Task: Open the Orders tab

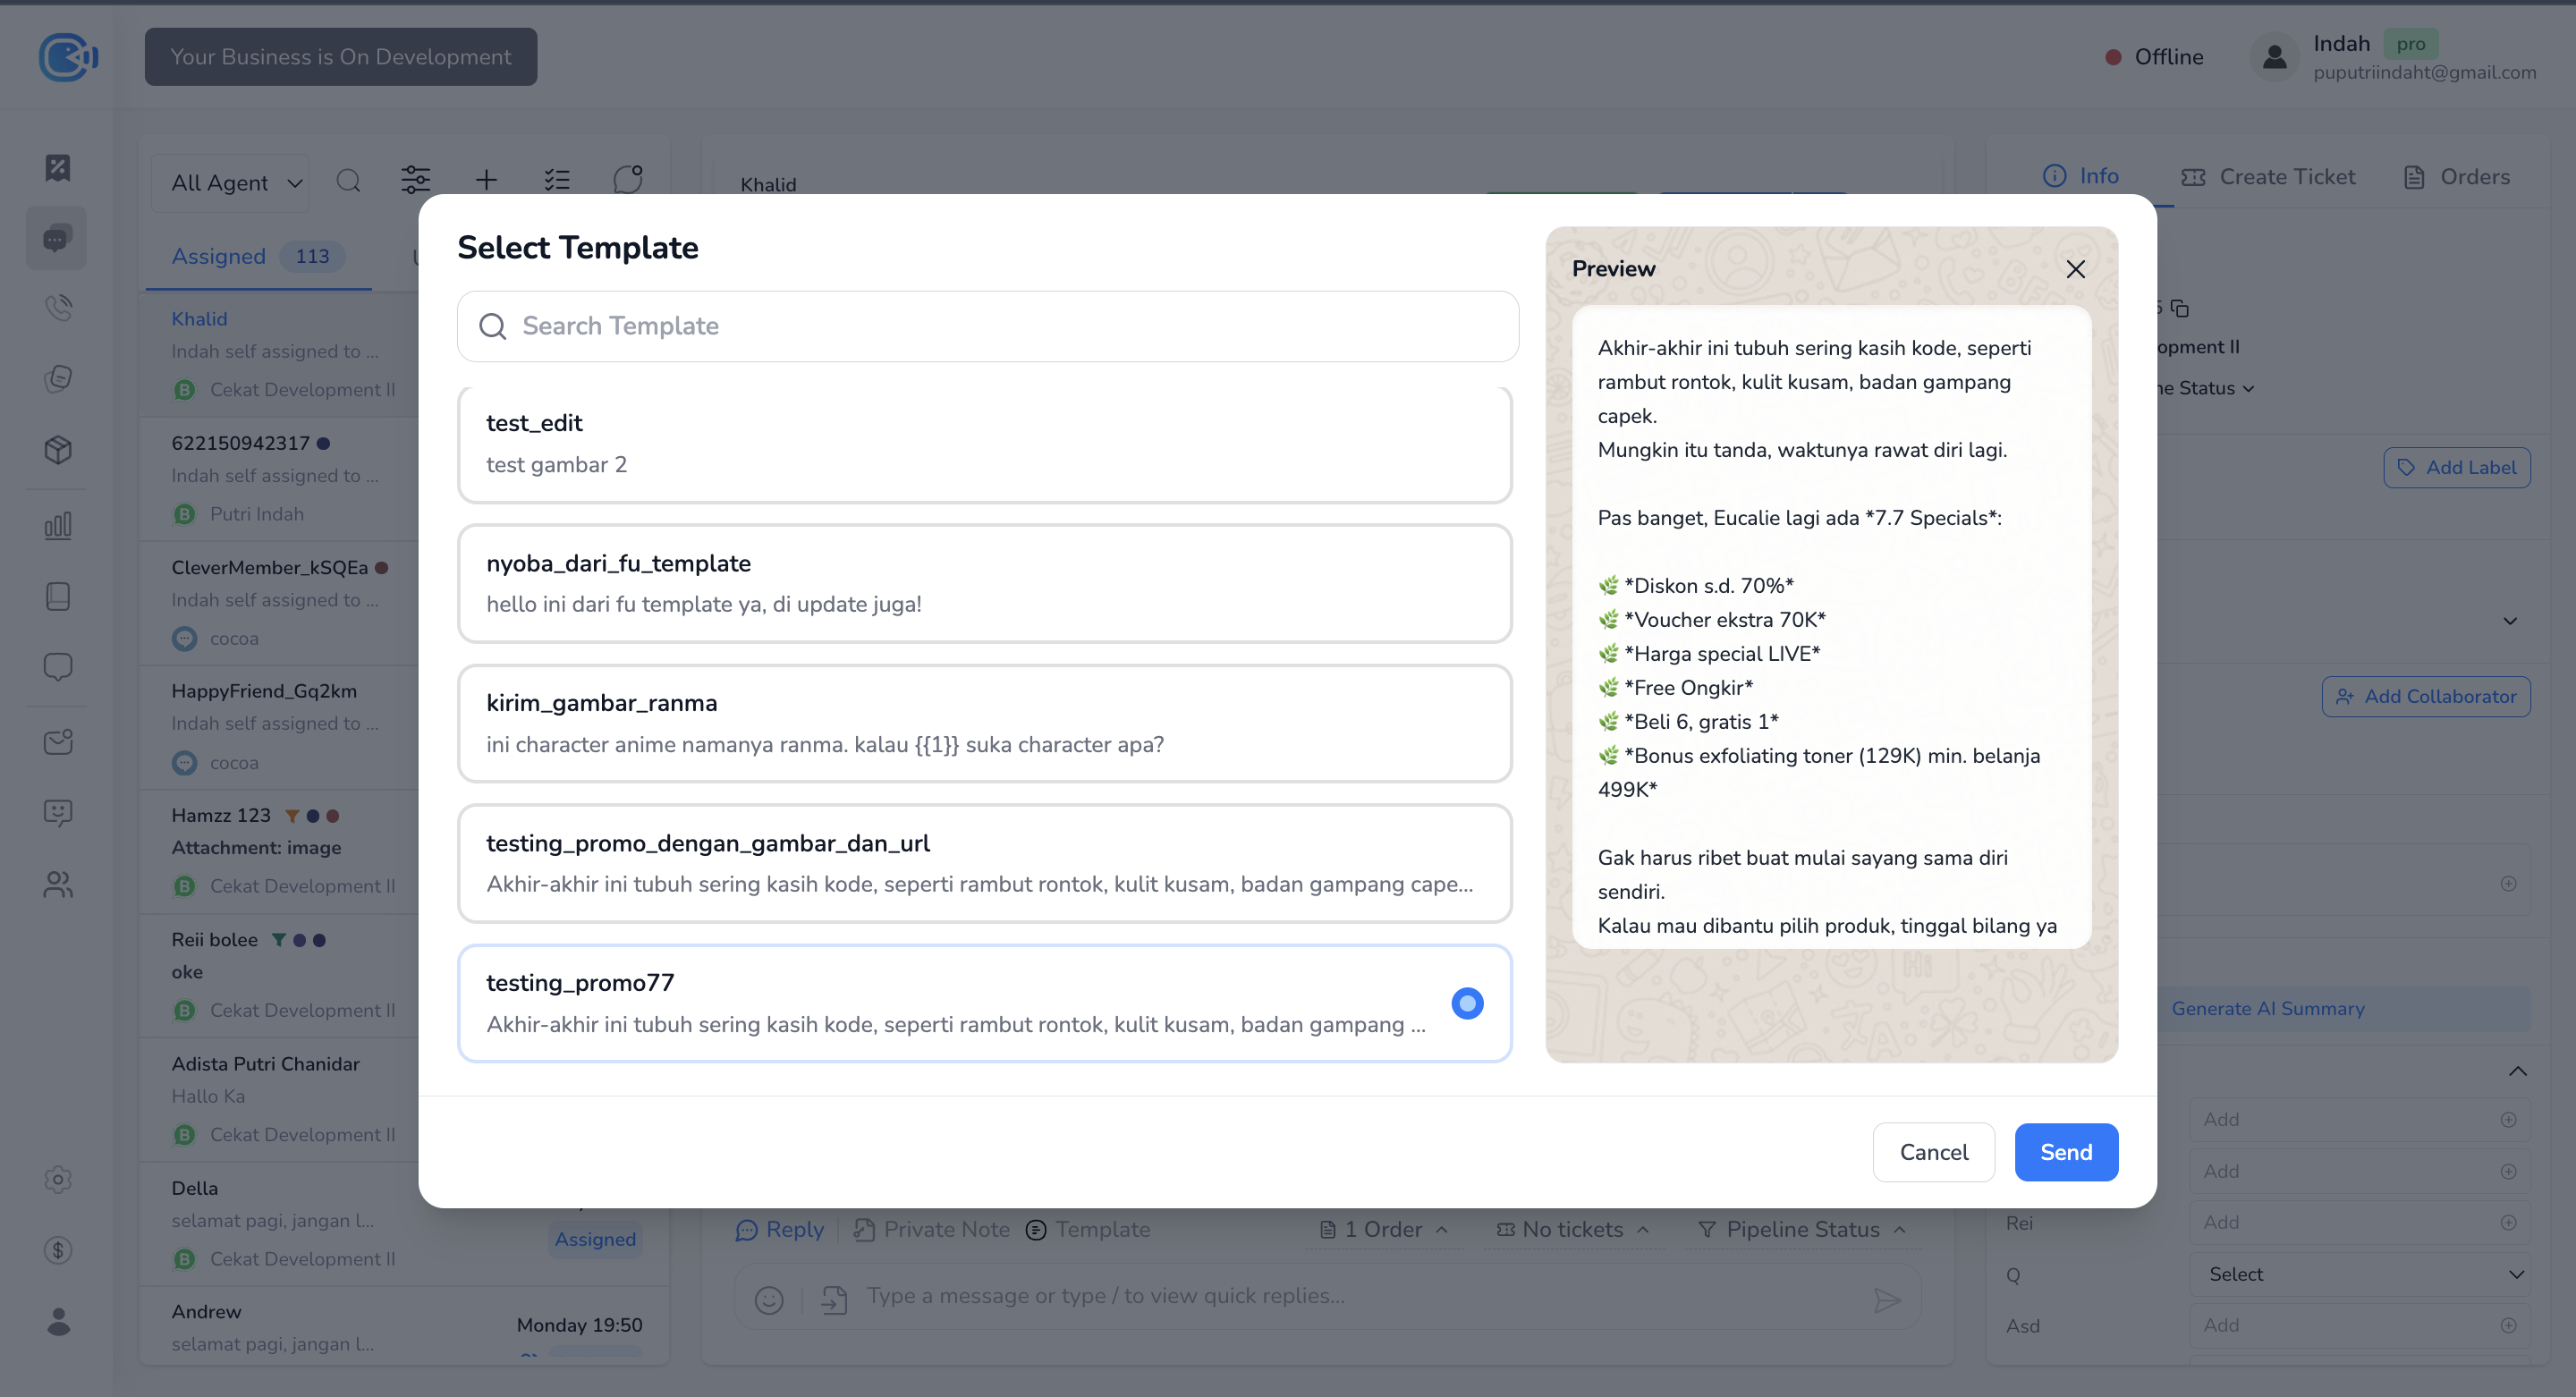Action: click(2456, 177)
